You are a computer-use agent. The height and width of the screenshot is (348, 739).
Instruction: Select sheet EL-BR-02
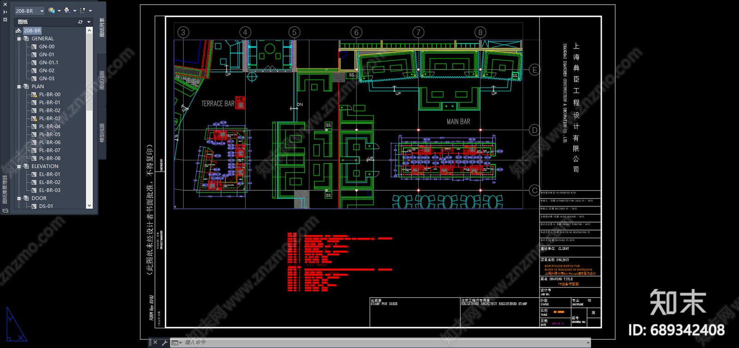click(49, 182)
